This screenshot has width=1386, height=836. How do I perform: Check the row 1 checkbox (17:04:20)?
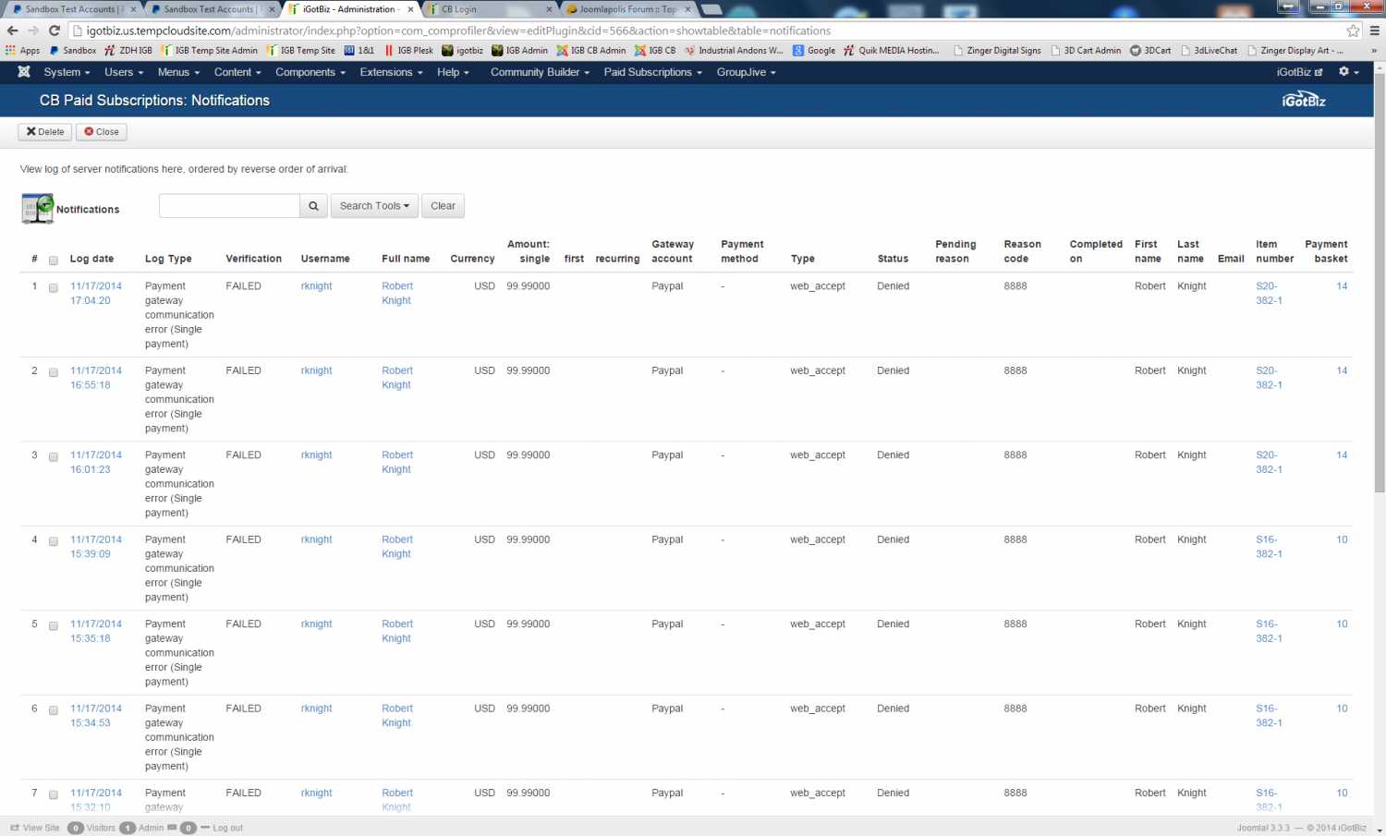(x=54, y=287)
